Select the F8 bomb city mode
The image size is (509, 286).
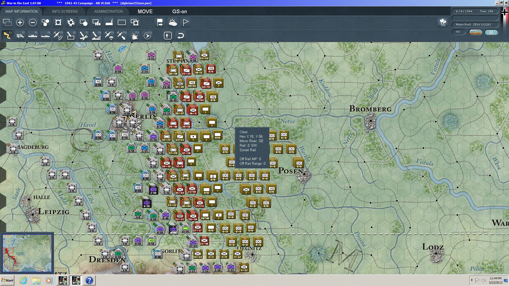[x=96, y=35]
